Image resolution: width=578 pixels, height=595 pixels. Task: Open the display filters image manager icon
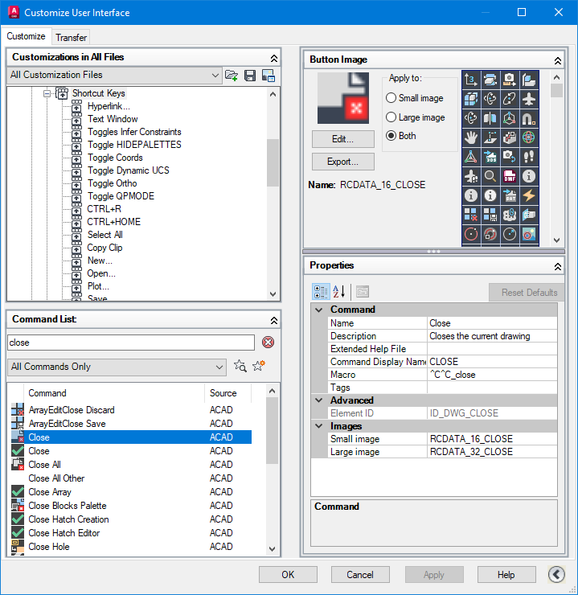(269, 75)
